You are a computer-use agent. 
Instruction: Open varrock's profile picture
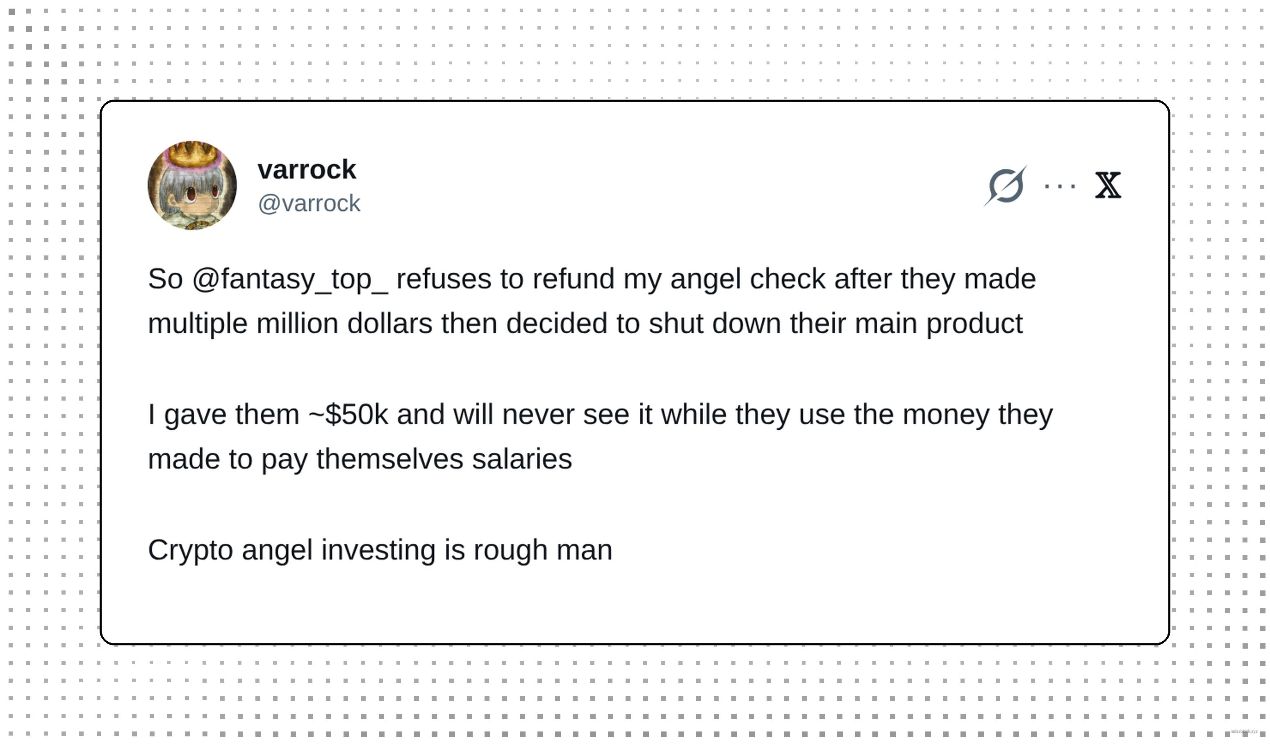tap(192, 185)
